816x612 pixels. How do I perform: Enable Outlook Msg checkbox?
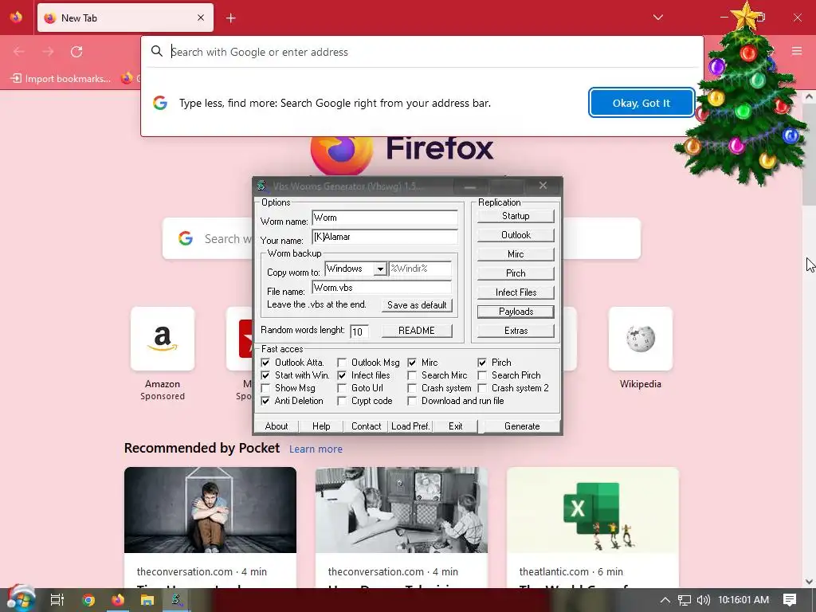342,363
